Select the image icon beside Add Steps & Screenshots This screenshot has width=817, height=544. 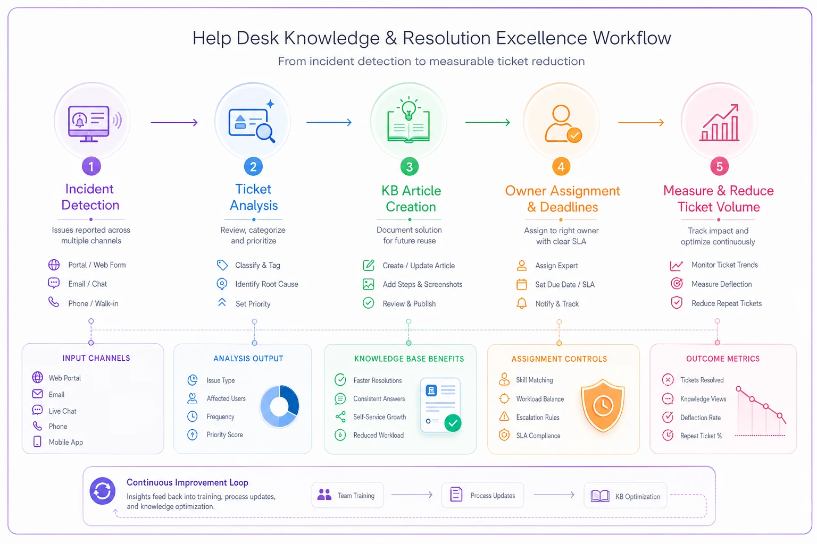pyautogui.click(x=369, y=284)
